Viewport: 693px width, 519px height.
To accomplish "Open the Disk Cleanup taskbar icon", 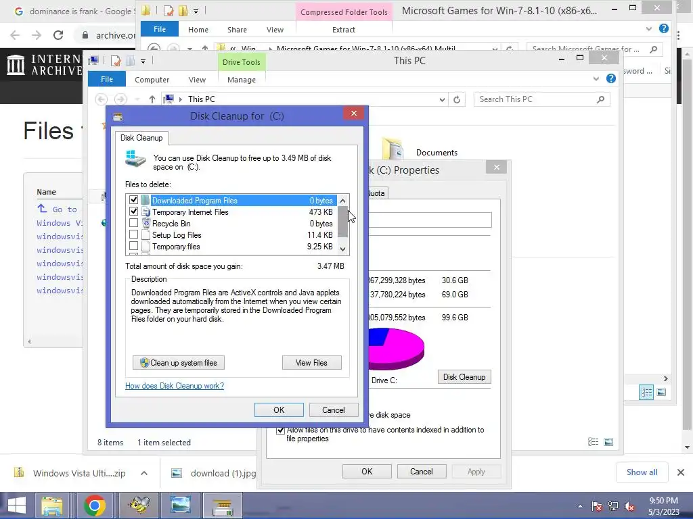I will 223,505.
